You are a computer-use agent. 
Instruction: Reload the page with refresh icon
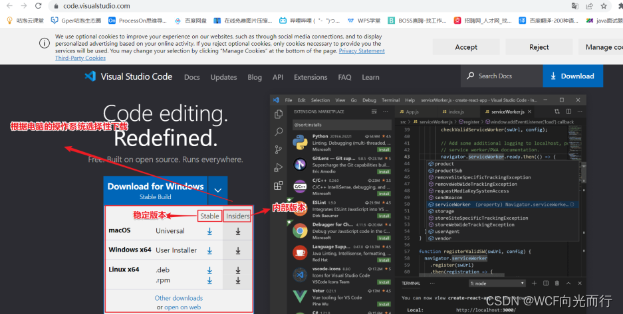pyautogui.click(x=38, y=6)
